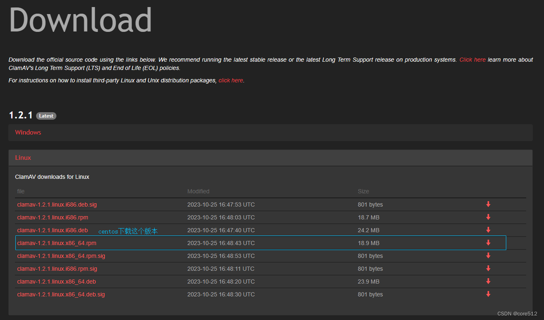Open 'click here' third-party packages link

pos(231,80)
